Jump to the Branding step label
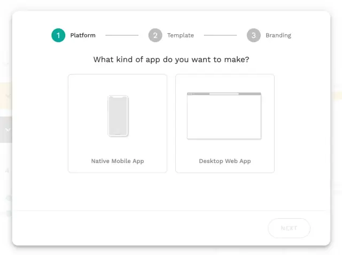Screen dimensions: 342x255 click(x=278, y=35)
